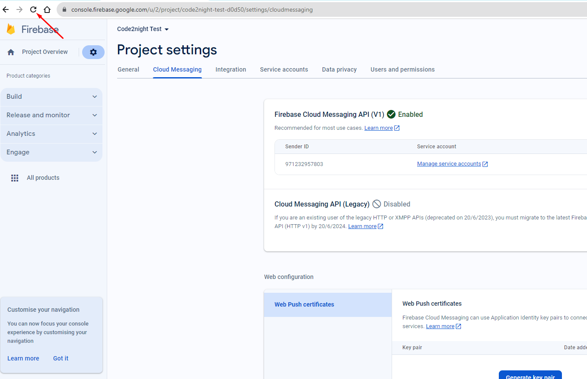Click Learn more under Cloud Messaging API Legacy
The image size is (587, 379).
362,226
